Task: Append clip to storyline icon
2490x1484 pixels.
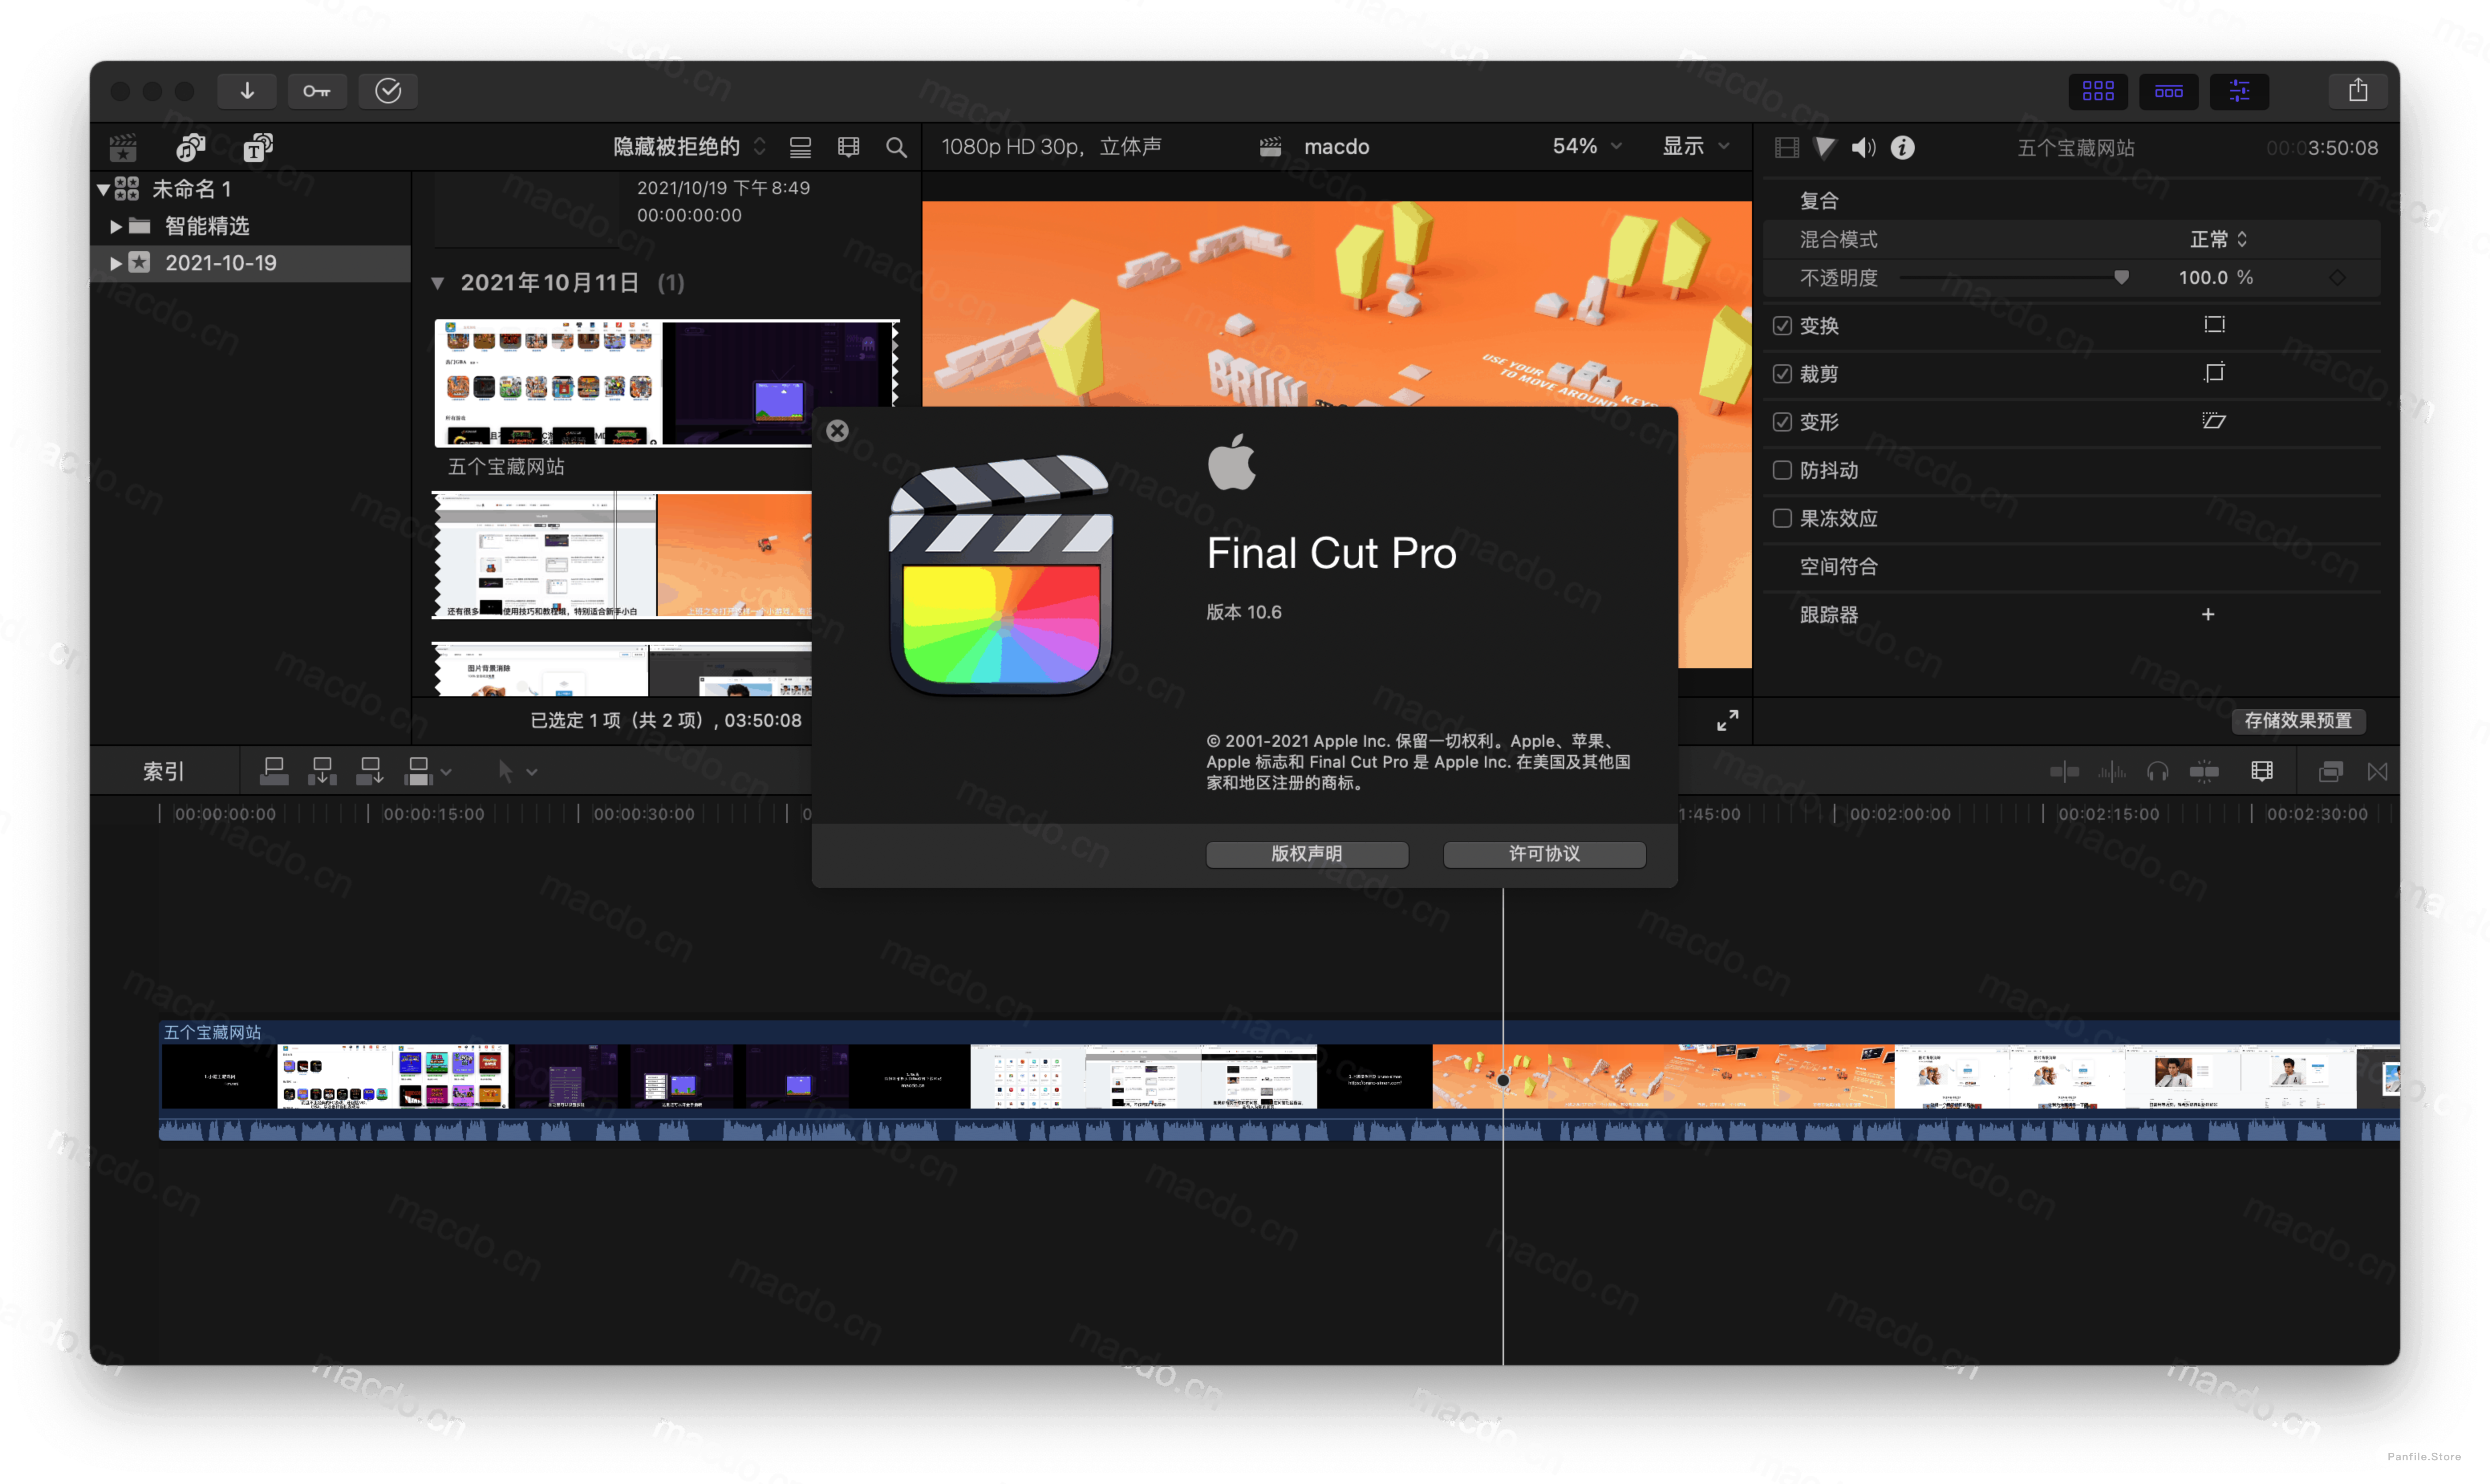Action: (x=370, y=771)
